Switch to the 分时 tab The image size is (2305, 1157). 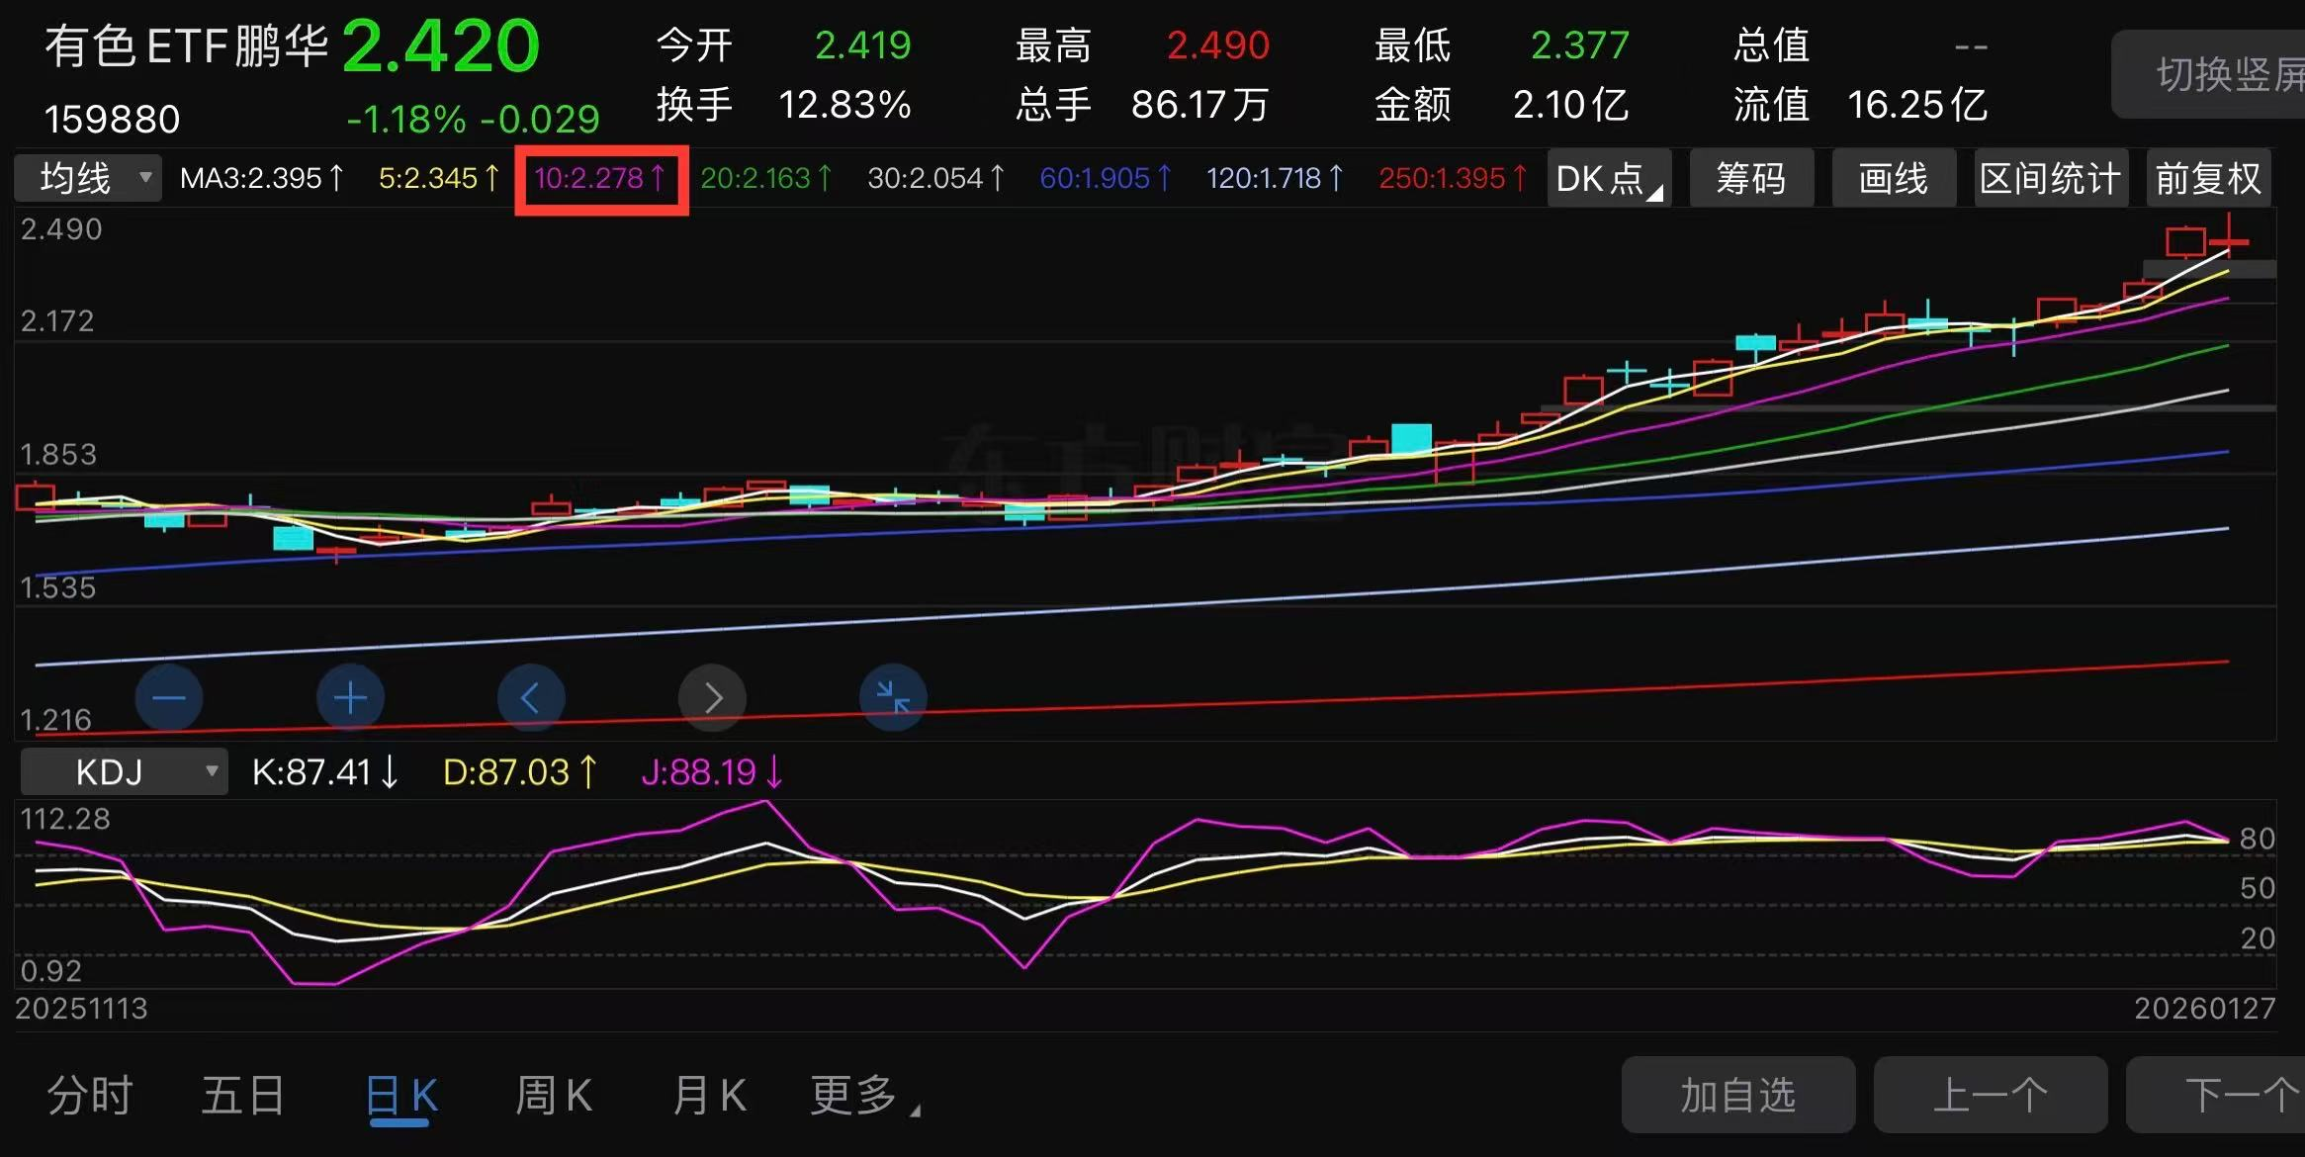click(x=90, y=1096)
